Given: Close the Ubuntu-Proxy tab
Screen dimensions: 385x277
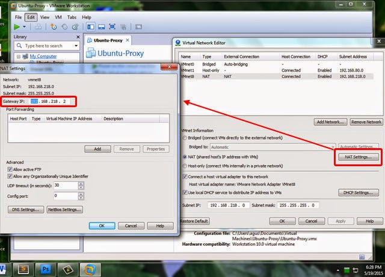Looking at the screenshot, I should pyautogui.click(x=128, y=40).
